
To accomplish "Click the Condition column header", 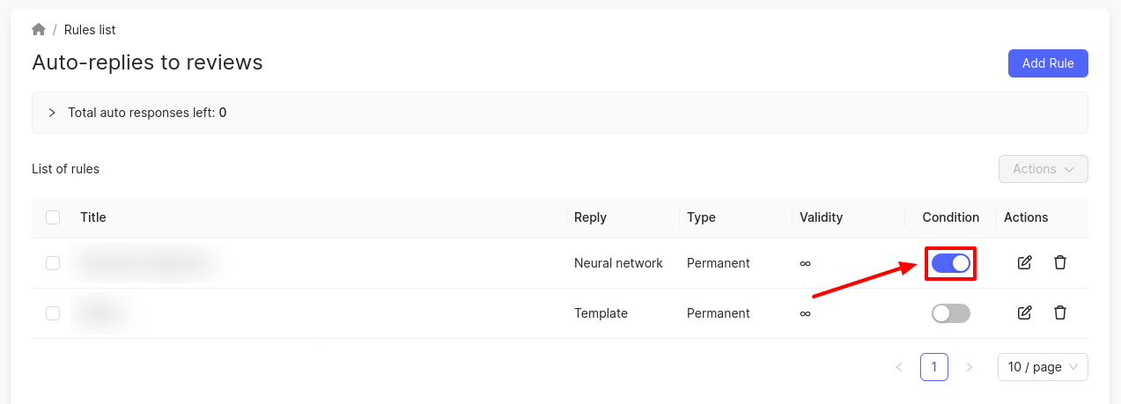I will pos(950,217).
